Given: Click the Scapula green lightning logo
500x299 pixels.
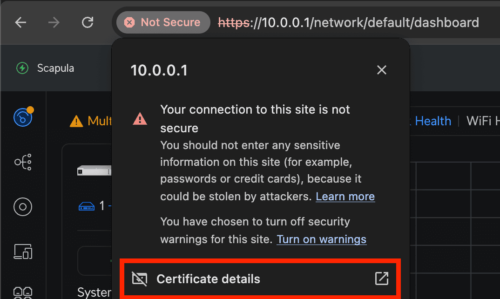Looking at the screenshot, I should tap(22, 68).
